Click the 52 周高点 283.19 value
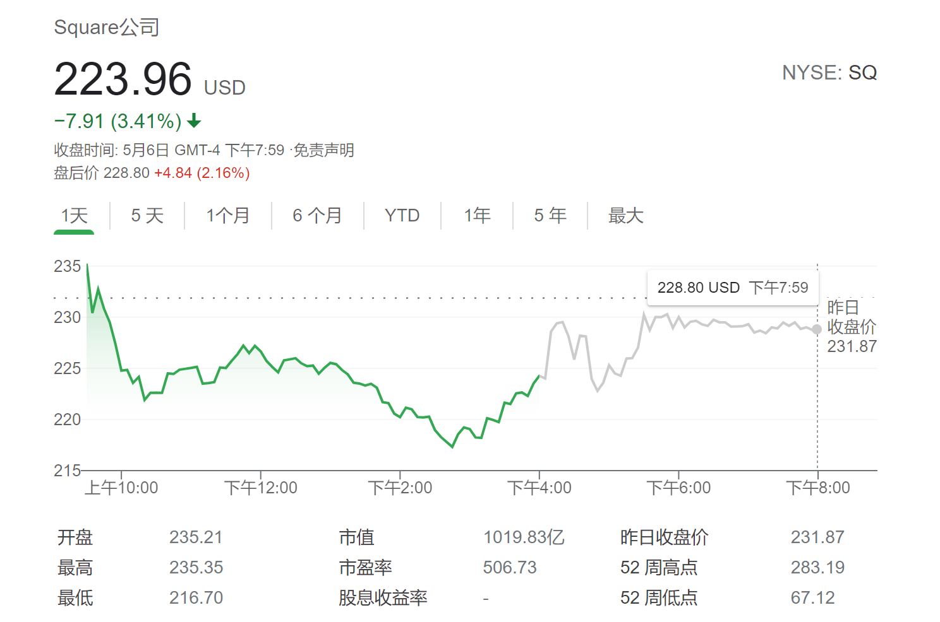This screenshot has width=940, height=622. (817, 567)
